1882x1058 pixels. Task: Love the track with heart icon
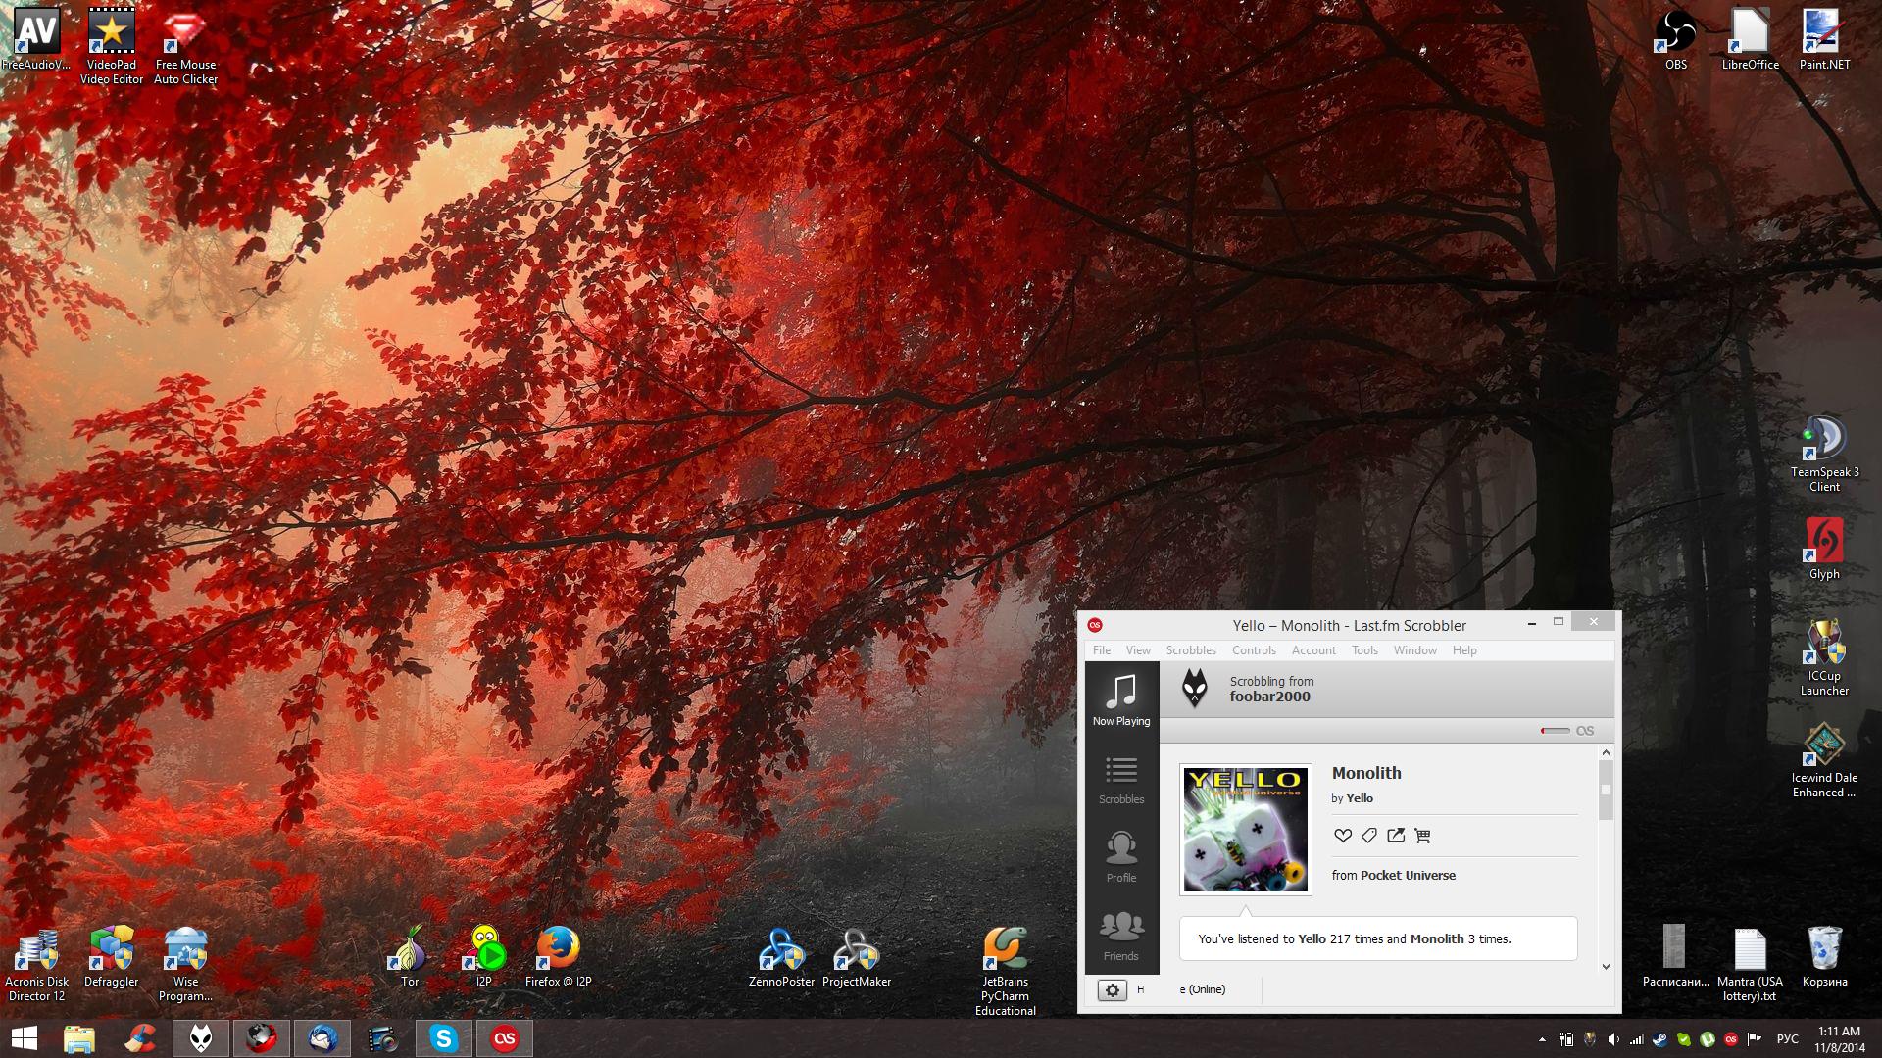point(1343,836)
